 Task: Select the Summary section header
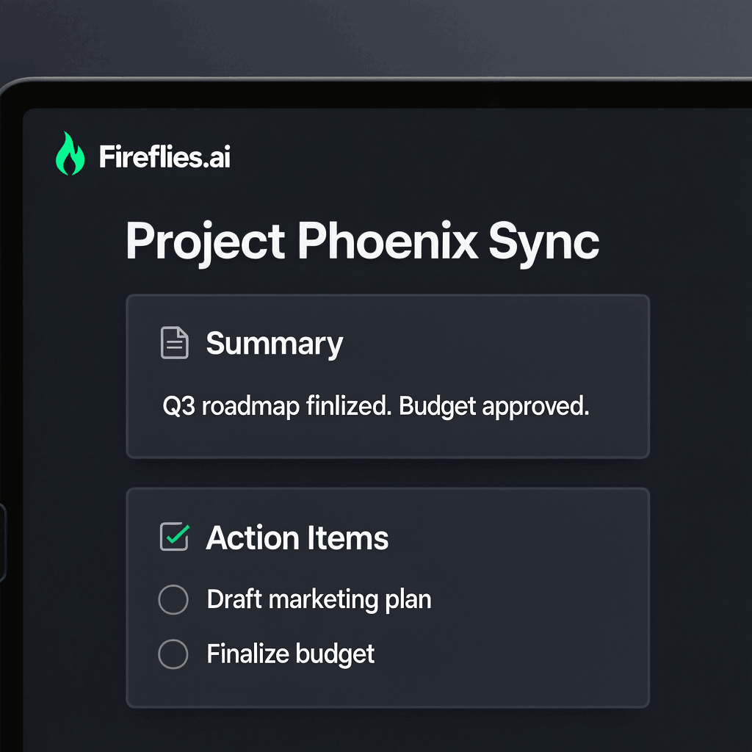point(275,342)
